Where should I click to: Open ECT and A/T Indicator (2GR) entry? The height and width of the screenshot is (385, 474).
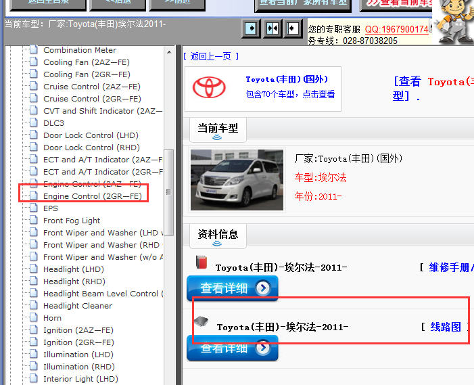[103, 172]
